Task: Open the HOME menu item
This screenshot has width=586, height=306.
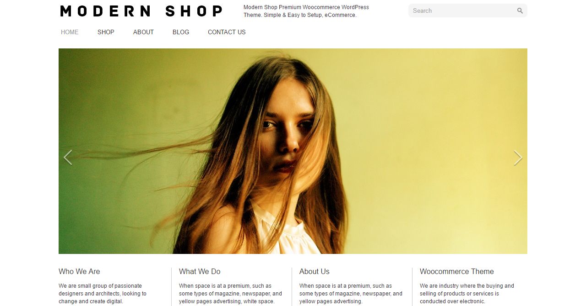Action: pos(70,32)
